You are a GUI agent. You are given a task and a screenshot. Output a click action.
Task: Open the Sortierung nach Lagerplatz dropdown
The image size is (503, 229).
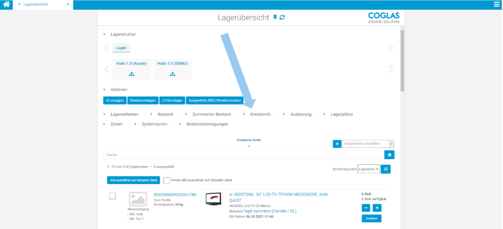coord(368,169)
